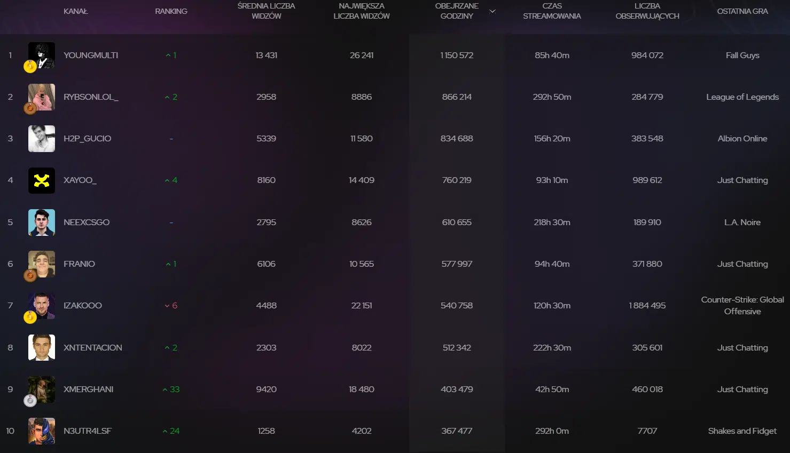Click the silver medal badge on XMERGHANI's avatar
The width and height of the screenshot is (790, 453).
click(x=30, y=400)
